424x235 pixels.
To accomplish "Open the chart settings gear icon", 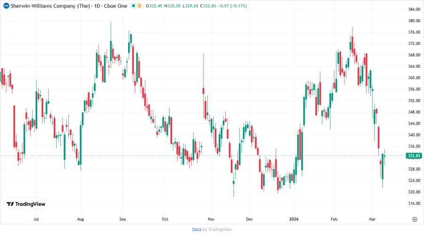I will (x=415, y=219).
